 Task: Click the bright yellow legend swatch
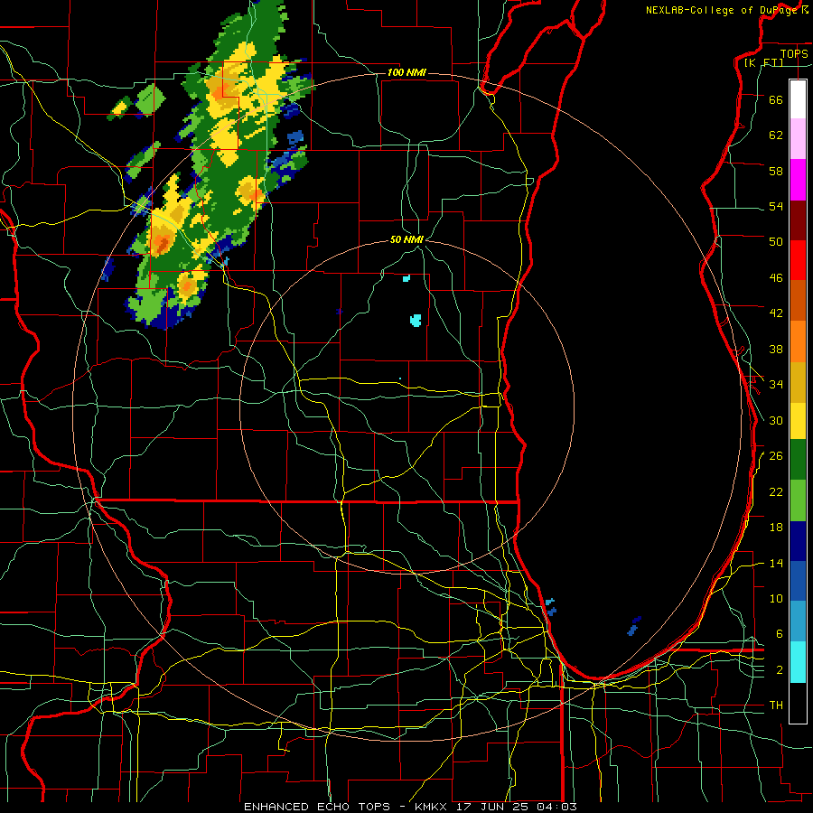pos(798,420)
